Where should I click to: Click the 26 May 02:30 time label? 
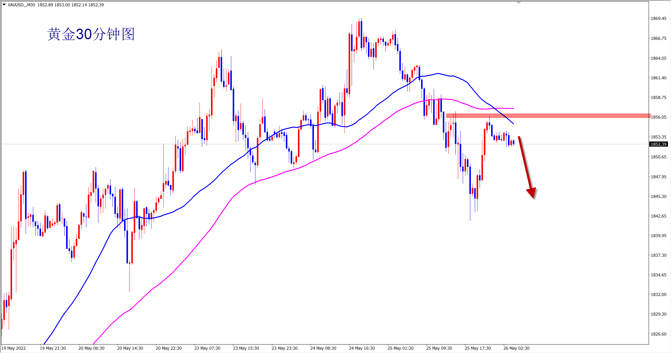click(516, 348)
